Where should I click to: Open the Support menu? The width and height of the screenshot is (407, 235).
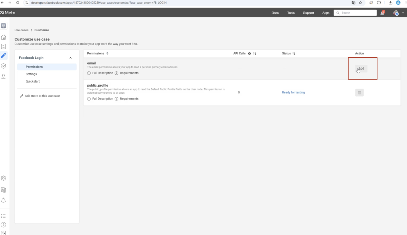click(309, 13)
